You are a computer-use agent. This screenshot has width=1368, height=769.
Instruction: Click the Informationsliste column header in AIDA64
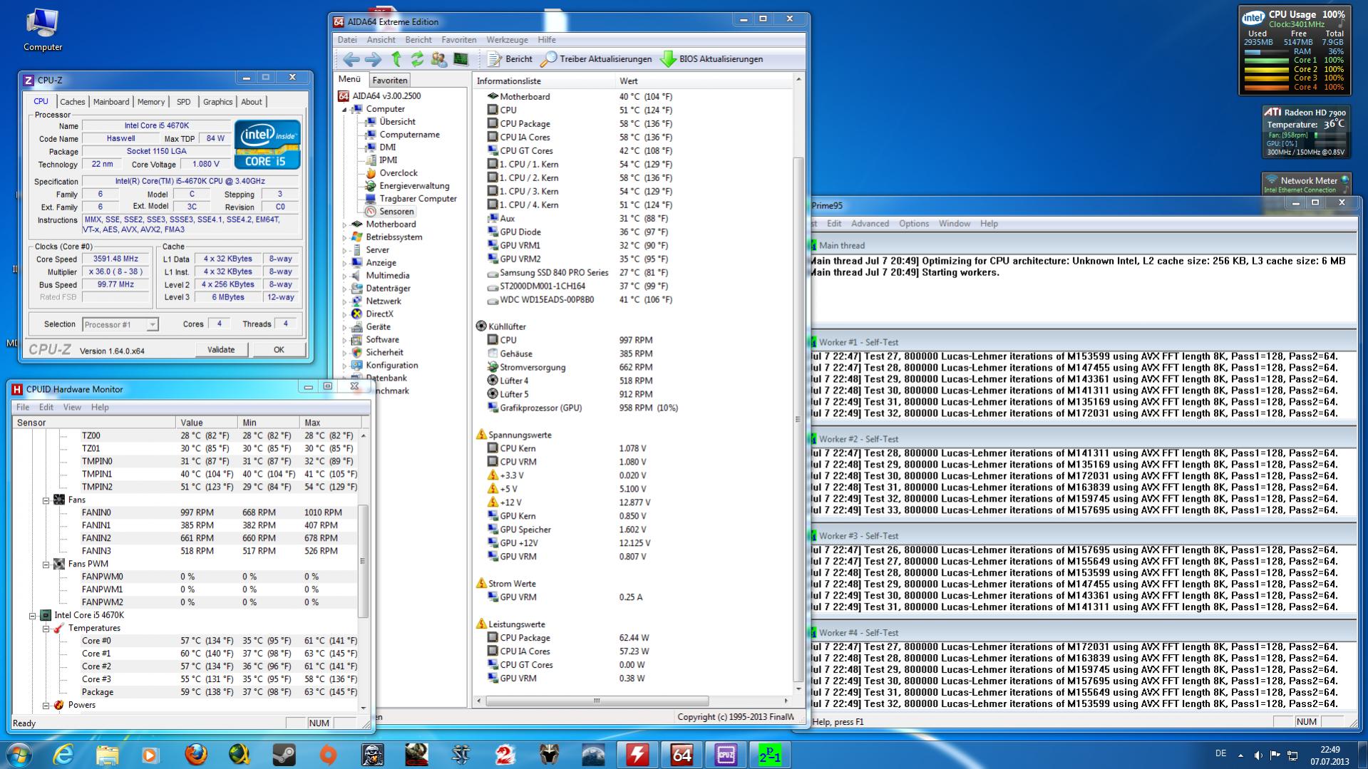coord(543,81)
